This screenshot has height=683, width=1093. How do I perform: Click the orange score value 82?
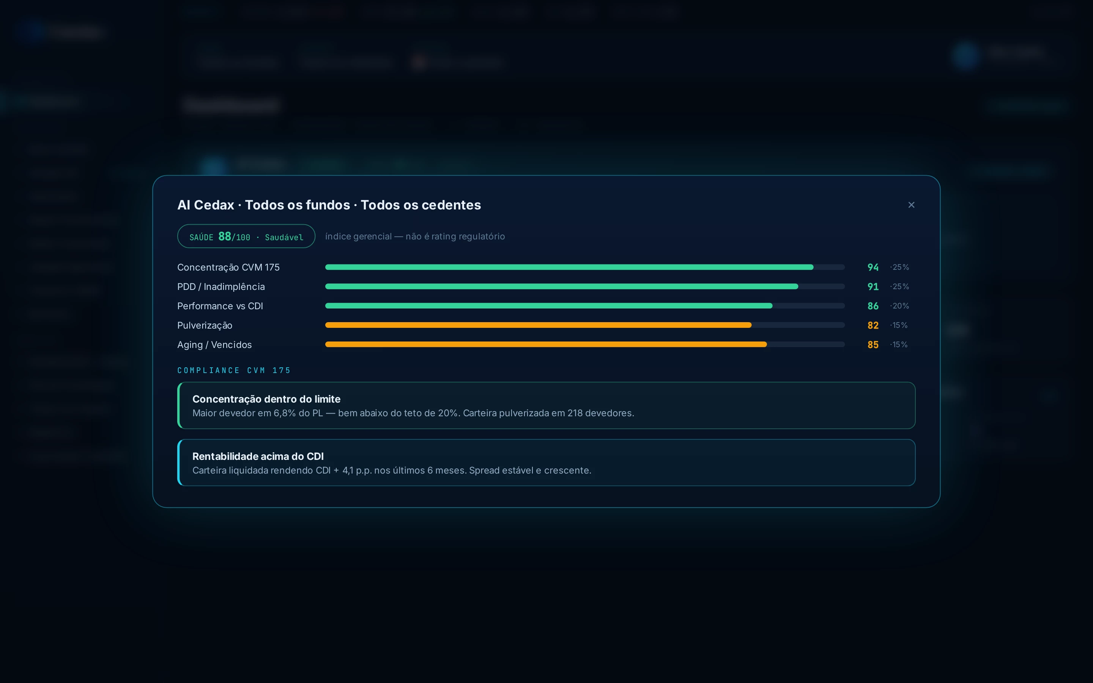point(873,326)
